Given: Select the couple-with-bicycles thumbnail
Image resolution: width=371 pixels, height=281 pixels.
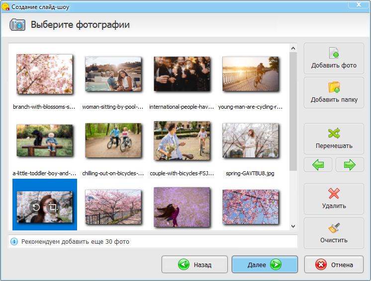Looking at the screenshot, I should point(182,140).
